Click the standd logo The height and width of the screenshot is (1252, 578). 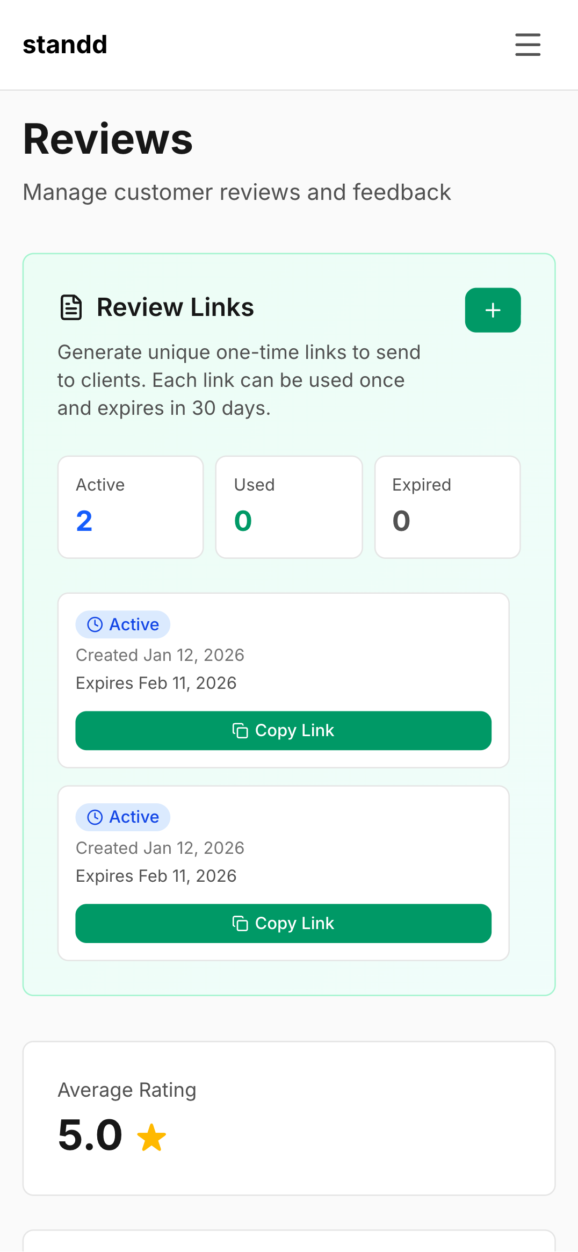(x=64, y=44)
